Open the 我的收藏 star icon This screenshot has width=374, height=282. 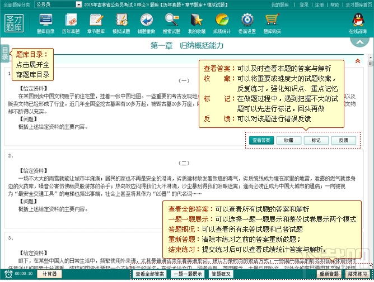pyautogui.click(x=197, y=23)
